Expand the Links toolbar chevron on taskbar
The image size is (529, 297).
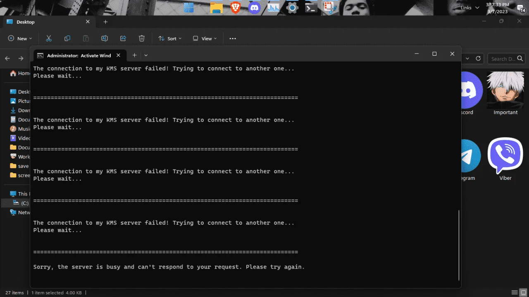pos(477,8)
